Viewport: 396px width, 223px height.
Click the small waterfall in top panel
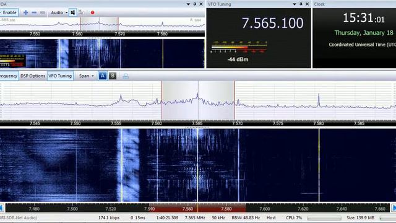click(102, 54)
